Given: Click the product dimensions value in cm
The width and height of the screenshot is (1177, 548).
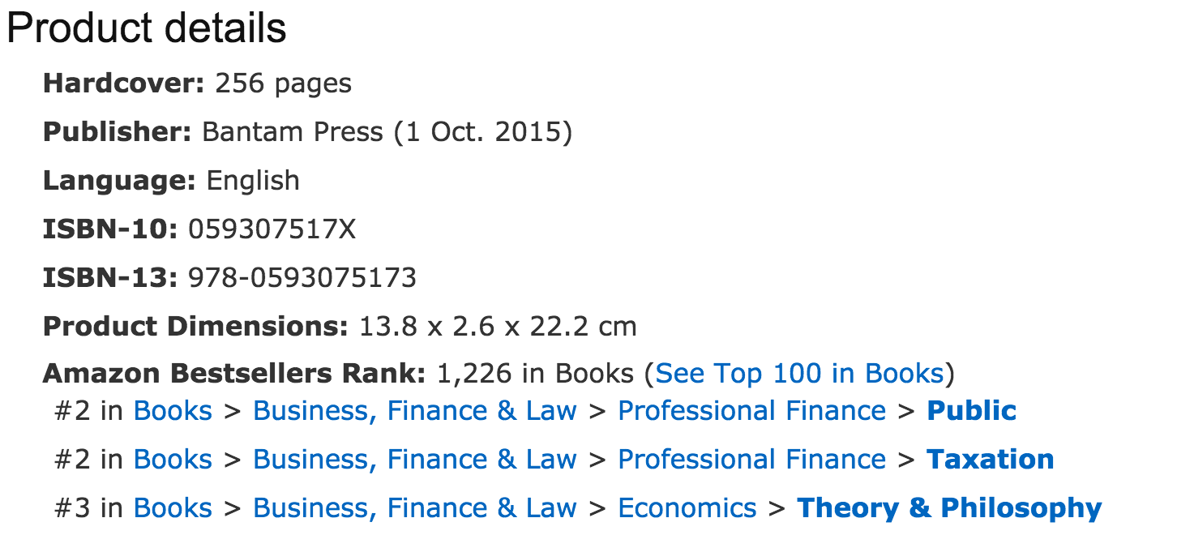Looking at the screenshot, I should tap(498, 327).
